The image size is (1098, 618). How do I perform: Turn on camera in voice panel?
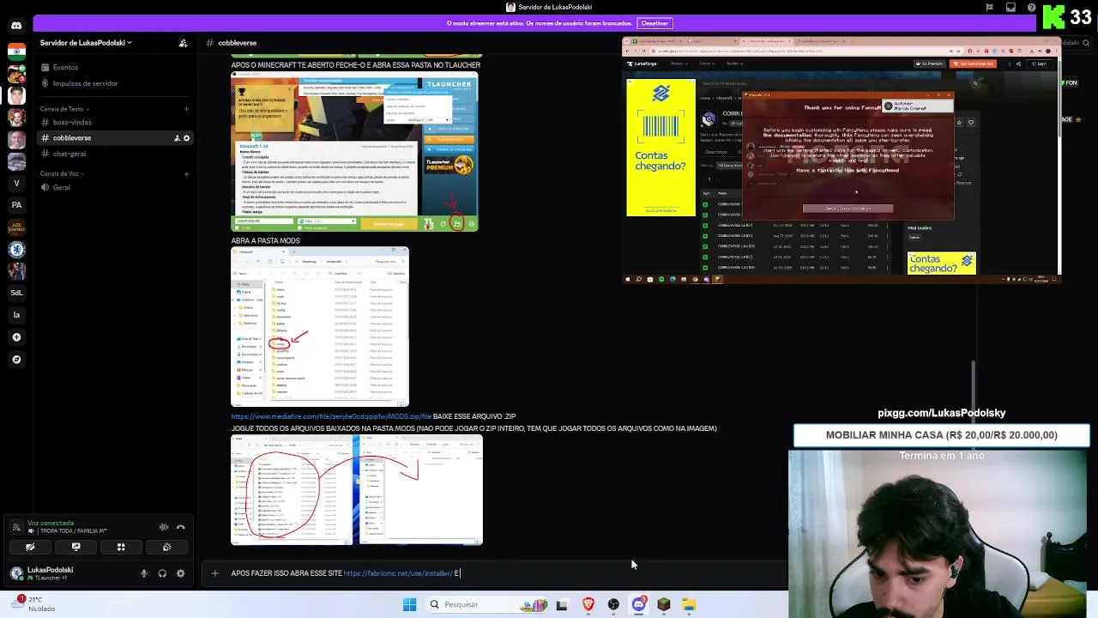[30, 547]
